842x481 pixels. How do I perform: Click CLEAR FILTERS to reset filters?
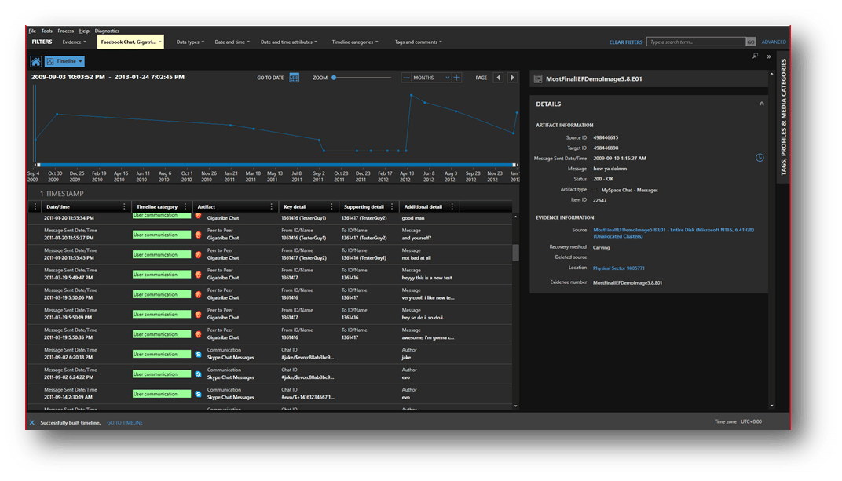(x=626, y=41)
